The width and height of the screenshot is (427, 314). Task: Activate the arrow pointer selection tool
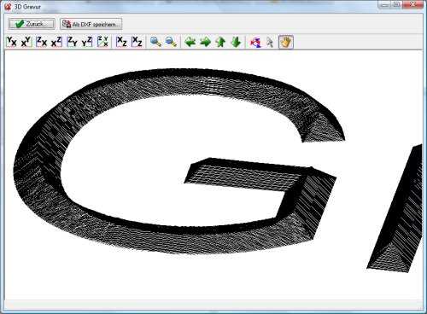coord(270,42)
